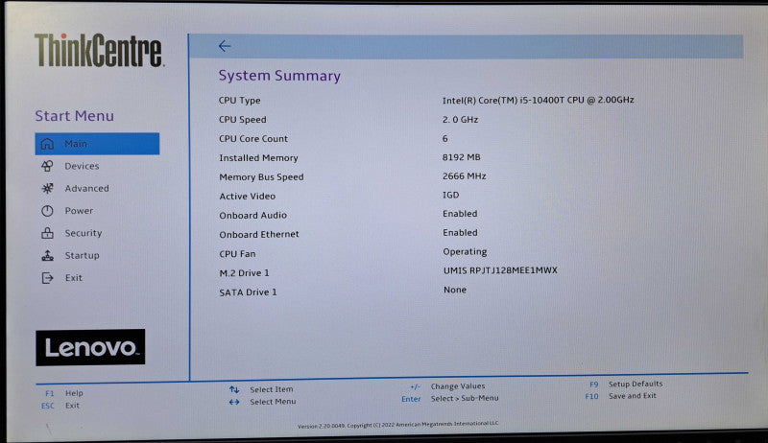Image resolution: width=768 pixels, height=443 pixels.
Task: Select the i5-10400T CPU value
Action: point(539,100)
